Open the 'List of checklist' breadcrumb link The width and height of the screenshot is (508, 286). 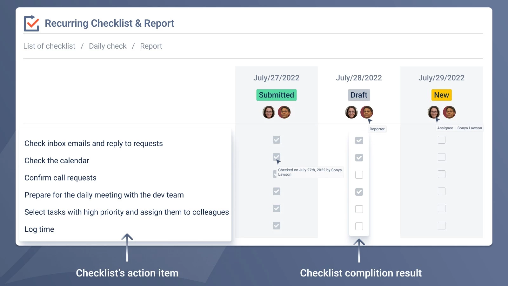tap(49, 46)
